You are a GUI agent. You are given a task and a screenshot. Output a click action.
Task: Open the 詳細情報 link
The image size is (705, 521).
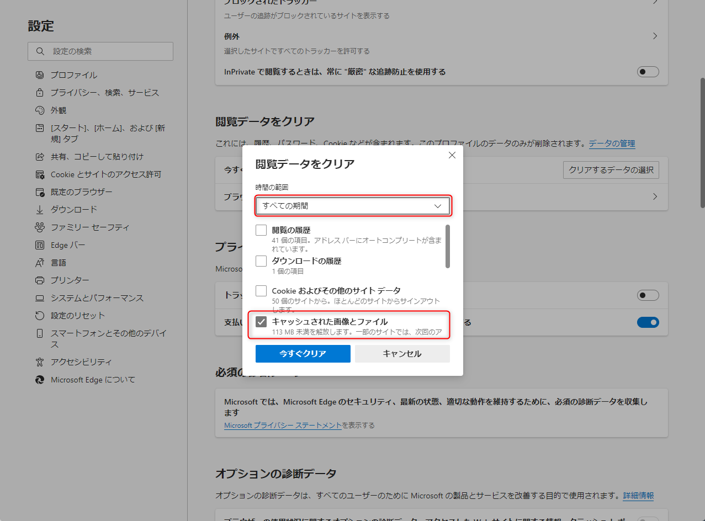pyautogui.click(x=639, y=496)
